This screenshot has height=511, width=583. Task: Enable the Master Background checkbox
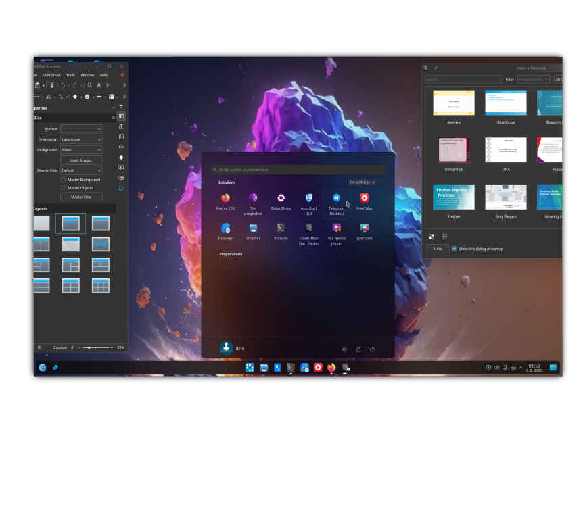pyautogui.click(x=63, y=180)
